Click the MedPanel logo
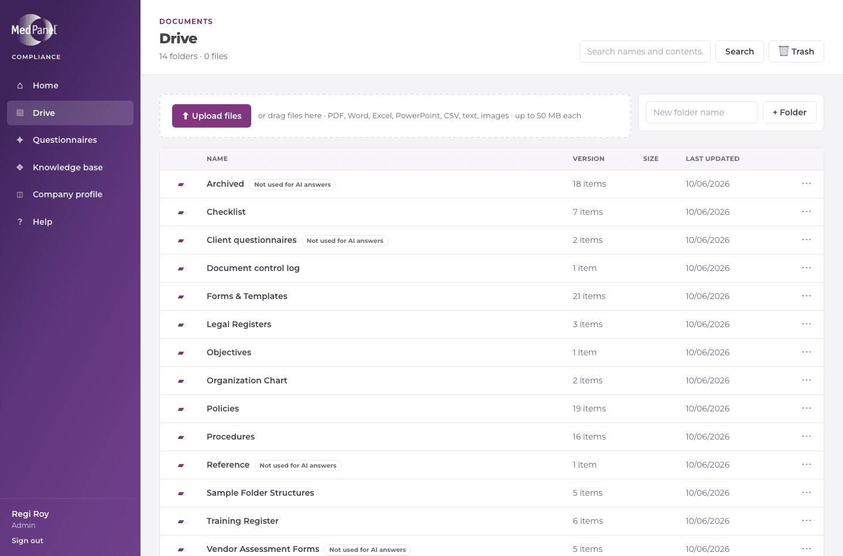 (34, 29)
